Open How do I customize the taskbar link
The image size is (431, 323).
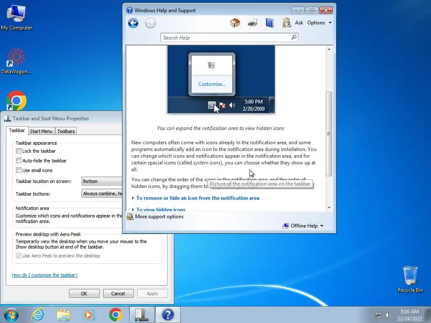click(x=45, y=275)
